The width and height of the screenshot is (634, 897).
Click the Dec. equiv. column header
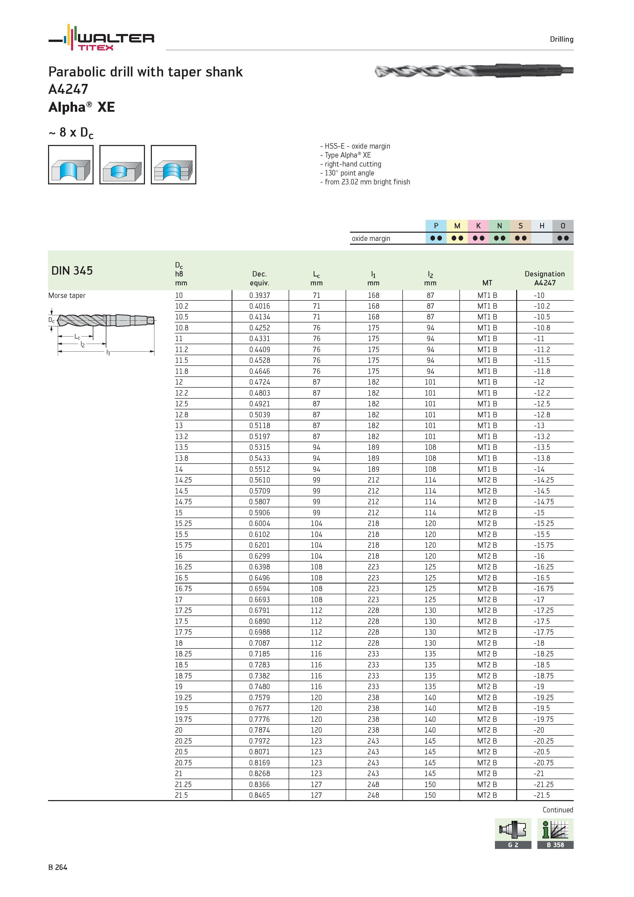[259, 278]
